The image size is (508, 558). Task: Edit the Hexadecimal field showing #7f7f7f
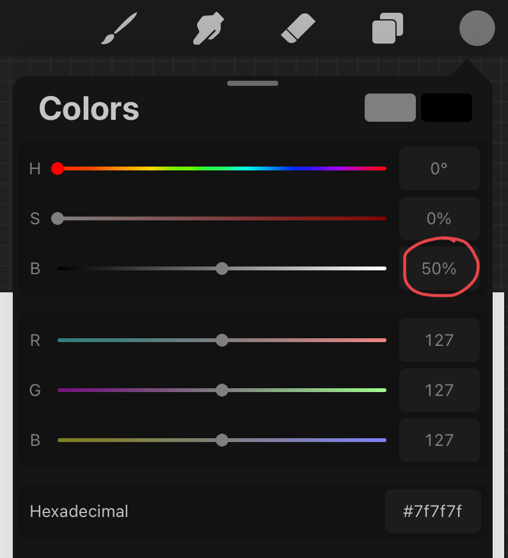point(433,511)
